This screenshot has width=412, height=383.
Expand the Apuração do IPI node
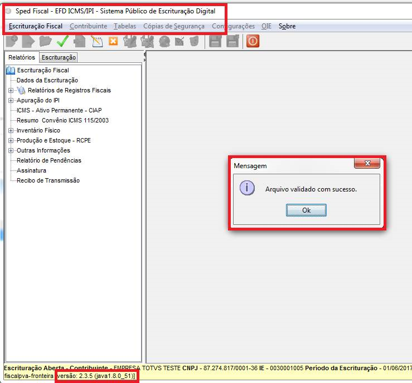tap(11, 100)
